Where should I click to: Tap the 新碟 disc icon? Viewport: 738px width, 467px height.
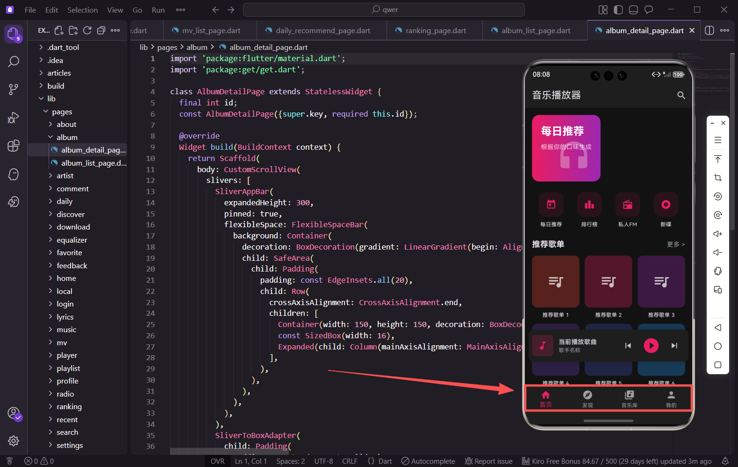(666, 204)
